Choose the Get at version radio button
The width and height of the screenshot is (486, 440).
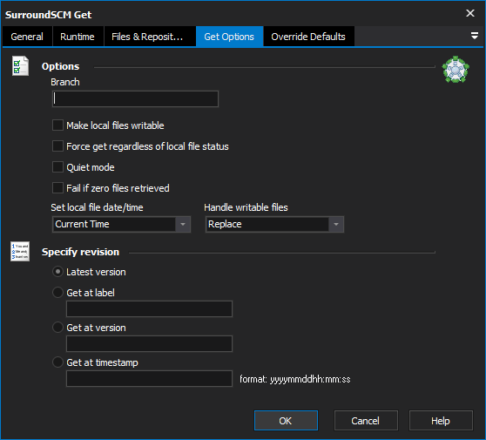58,328
